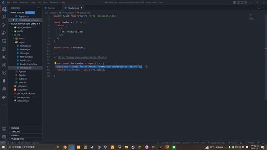Show additional views via the ellipsis in activity bar
267x150 pixels.
coord(4,105)
